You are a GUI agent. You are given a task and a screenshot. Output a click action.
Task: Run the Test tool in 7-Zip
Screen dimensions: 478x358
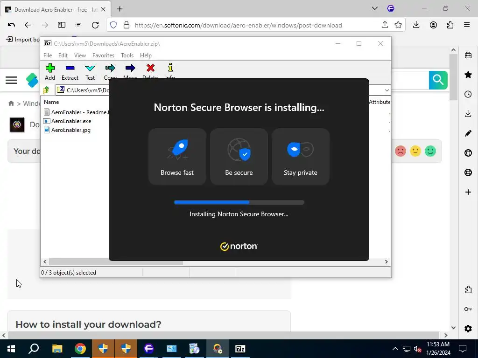click(x=90, y=72)
